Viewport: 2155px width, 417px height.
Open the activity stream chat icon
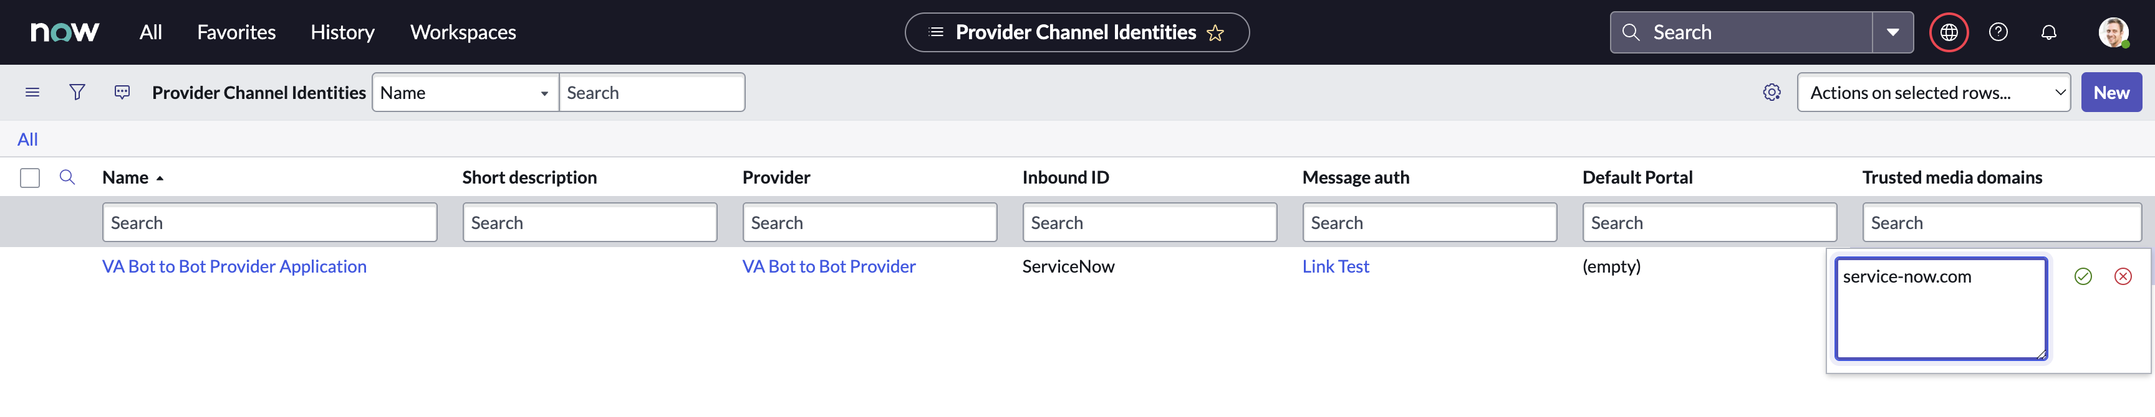122,92
